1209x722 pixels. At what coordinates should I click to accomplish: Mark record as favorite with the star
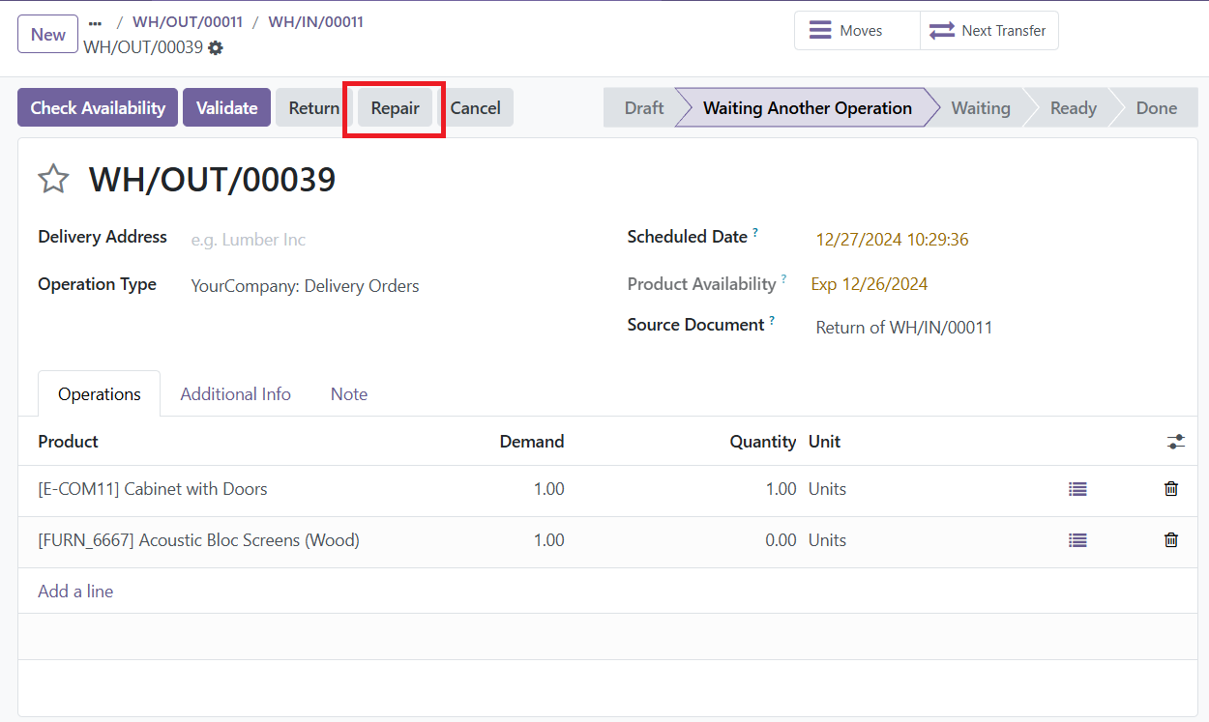[53, 179]
